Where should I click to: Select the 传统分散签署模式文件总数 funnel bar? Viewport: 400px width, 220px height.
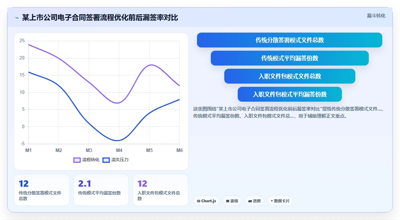[x=289, y=40]
